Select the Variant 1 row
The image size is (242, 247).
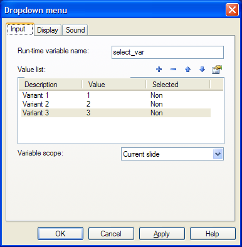click(x=116, y=95)
